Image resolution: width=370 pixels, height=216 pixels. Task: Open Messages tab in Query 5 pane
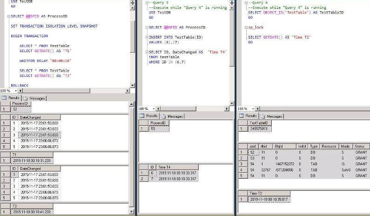172,116
